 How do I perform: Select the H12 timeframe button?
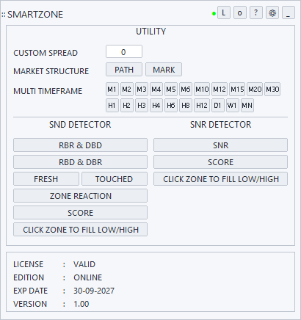[202, 106]
